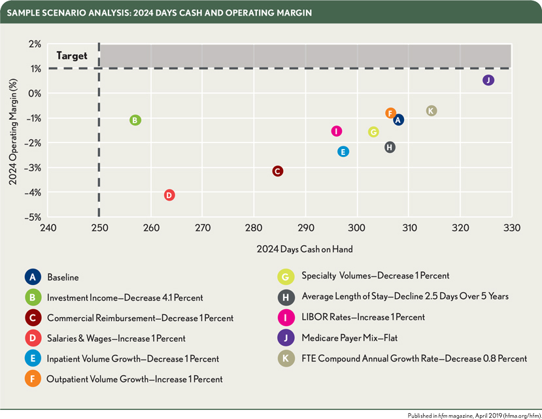Image resolution: width=542 pixels, height=419 pixels.
Task: Click the Medicare Payer Mix point J in the chart
Action: point(488,80)
